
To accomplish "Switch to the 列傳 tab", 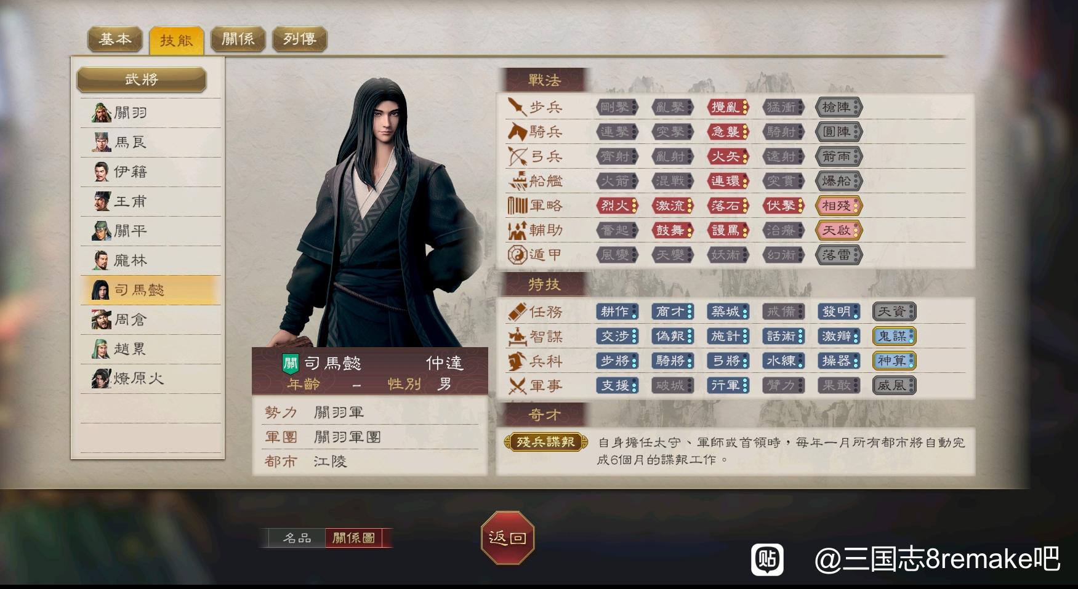I will (299, 39).
